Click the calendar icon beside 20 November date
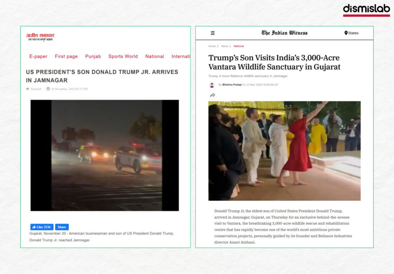Viewport: 394px width, 274px height. point(48,89)
